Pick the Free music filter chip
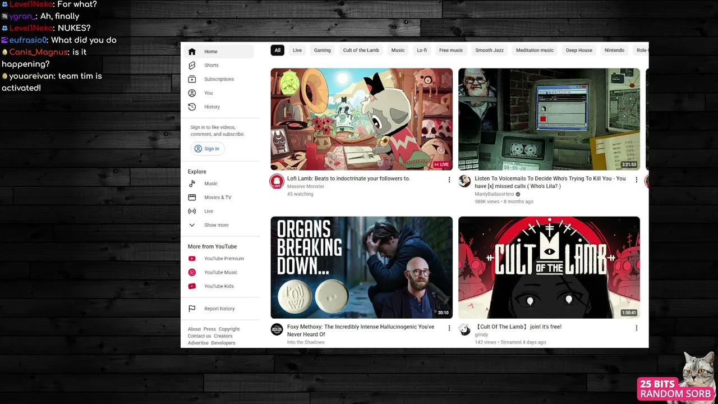Image resolution: width=718 pixels, height=404 pixels. click(x=451, y=50)
